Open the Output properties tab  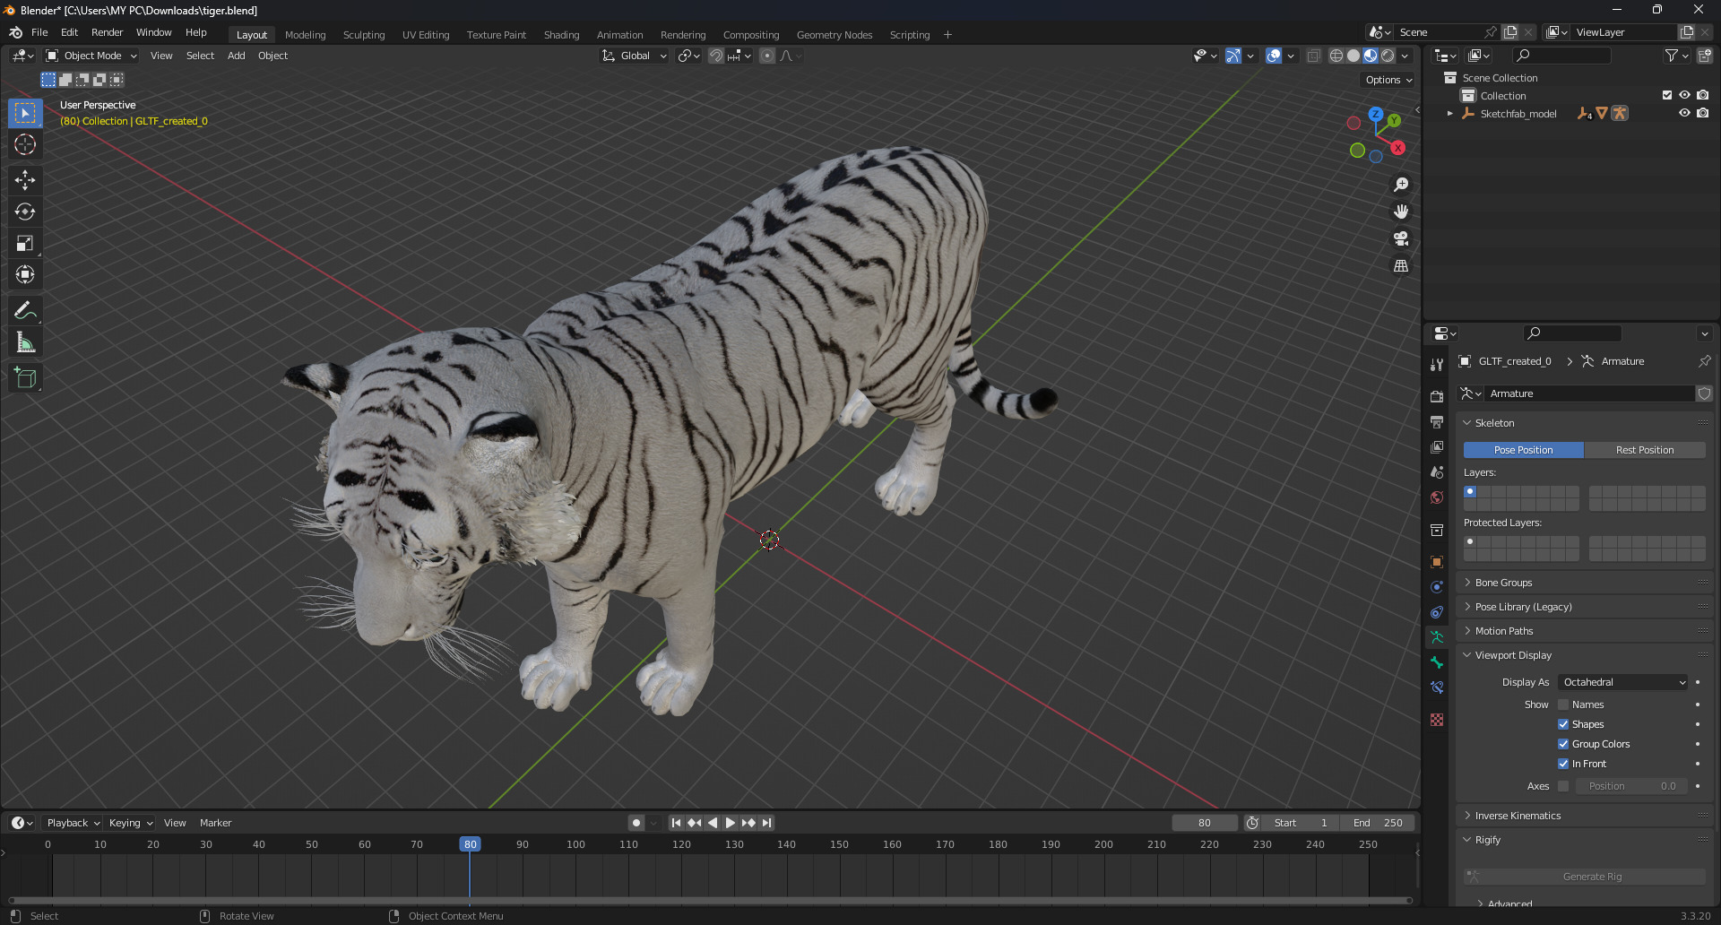1437,421
